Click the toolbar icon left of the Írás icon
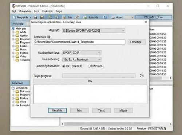This screenshot has height=135, width=182. (57, 17)
